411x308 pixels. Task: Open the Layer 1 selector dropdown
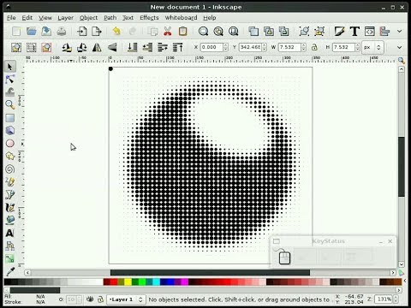pos(126,299)
